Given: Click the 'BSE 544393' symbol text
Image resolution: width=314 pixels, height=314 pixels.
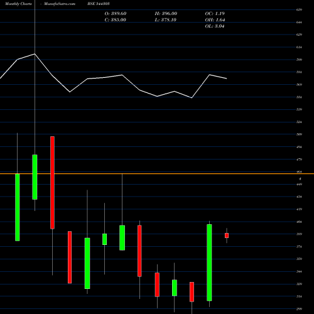Looking at the screenshot, I should tap(99, 4).
